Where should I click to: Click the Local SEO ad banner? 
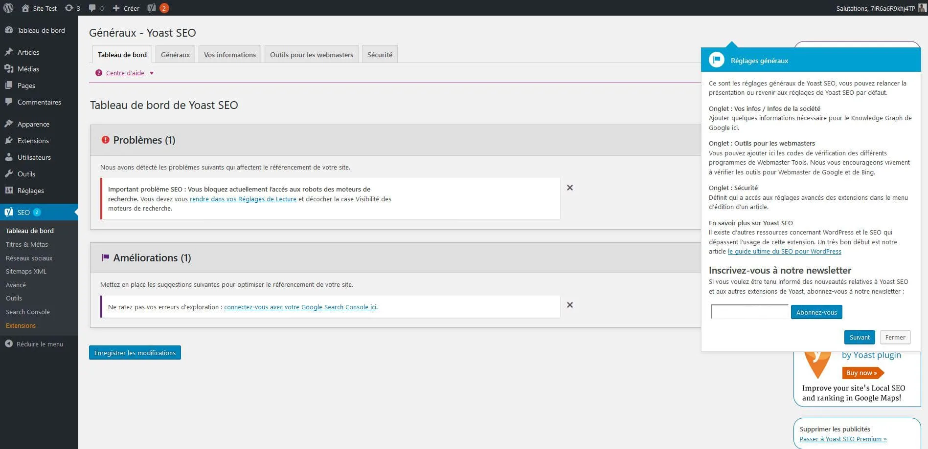tap(857, 378)
